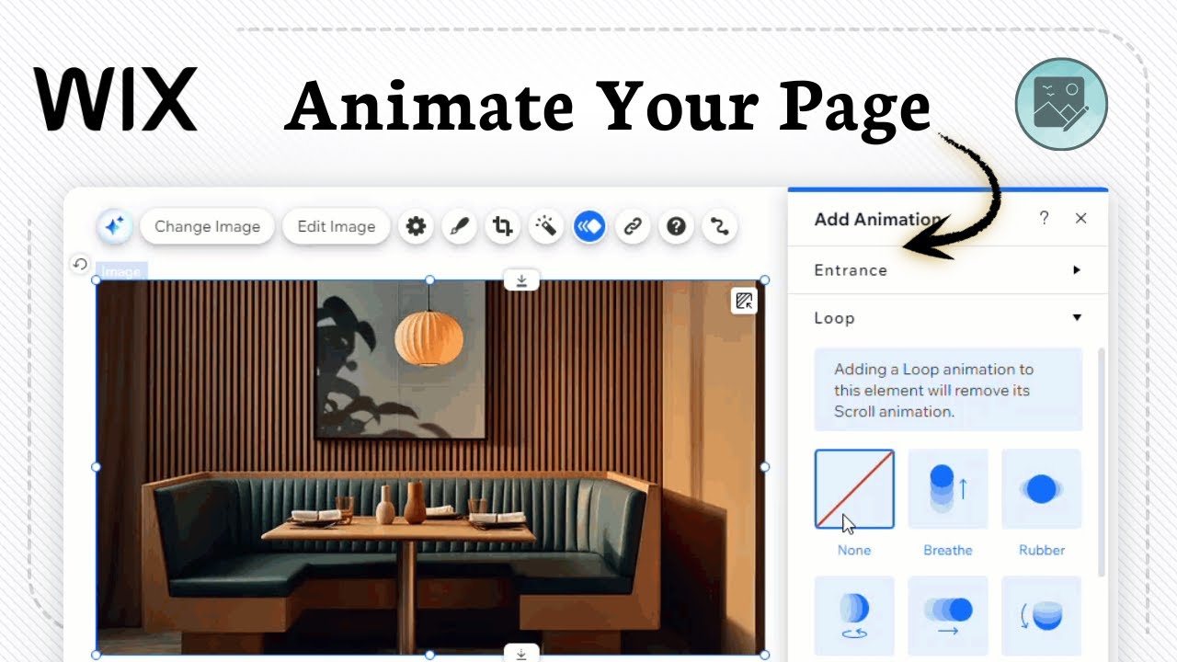
Task: Click the Change Image button
Action: [207, 226]
